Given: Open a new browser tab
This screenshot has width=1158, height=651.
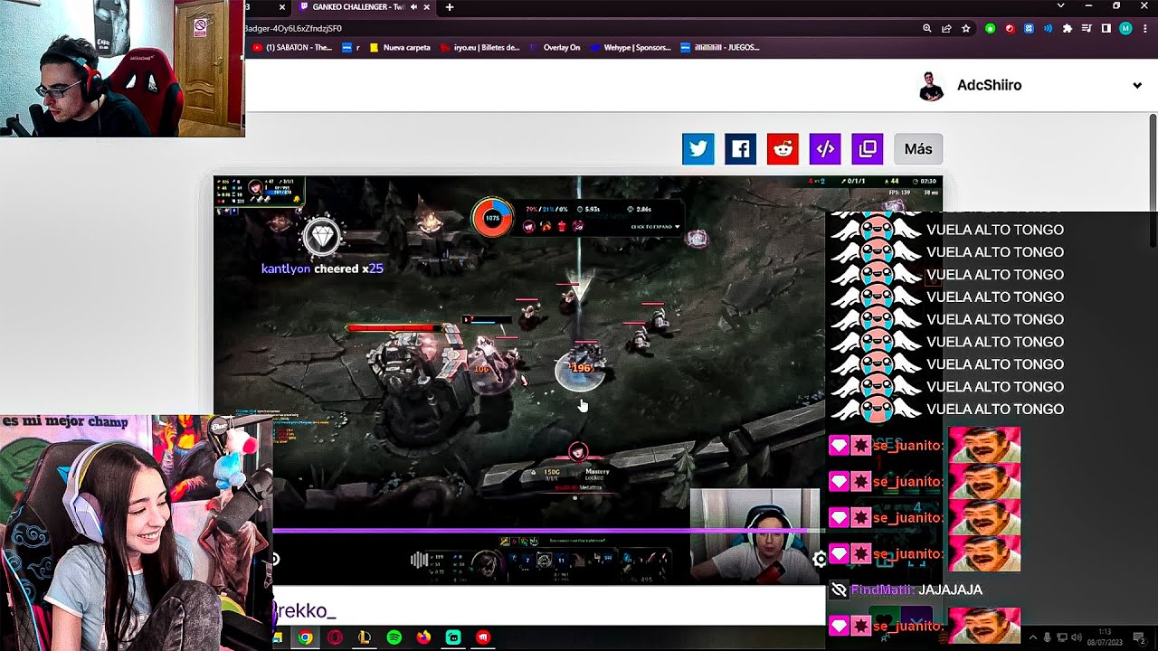Looking at the screenshot, I should click(x=450, y=7).
